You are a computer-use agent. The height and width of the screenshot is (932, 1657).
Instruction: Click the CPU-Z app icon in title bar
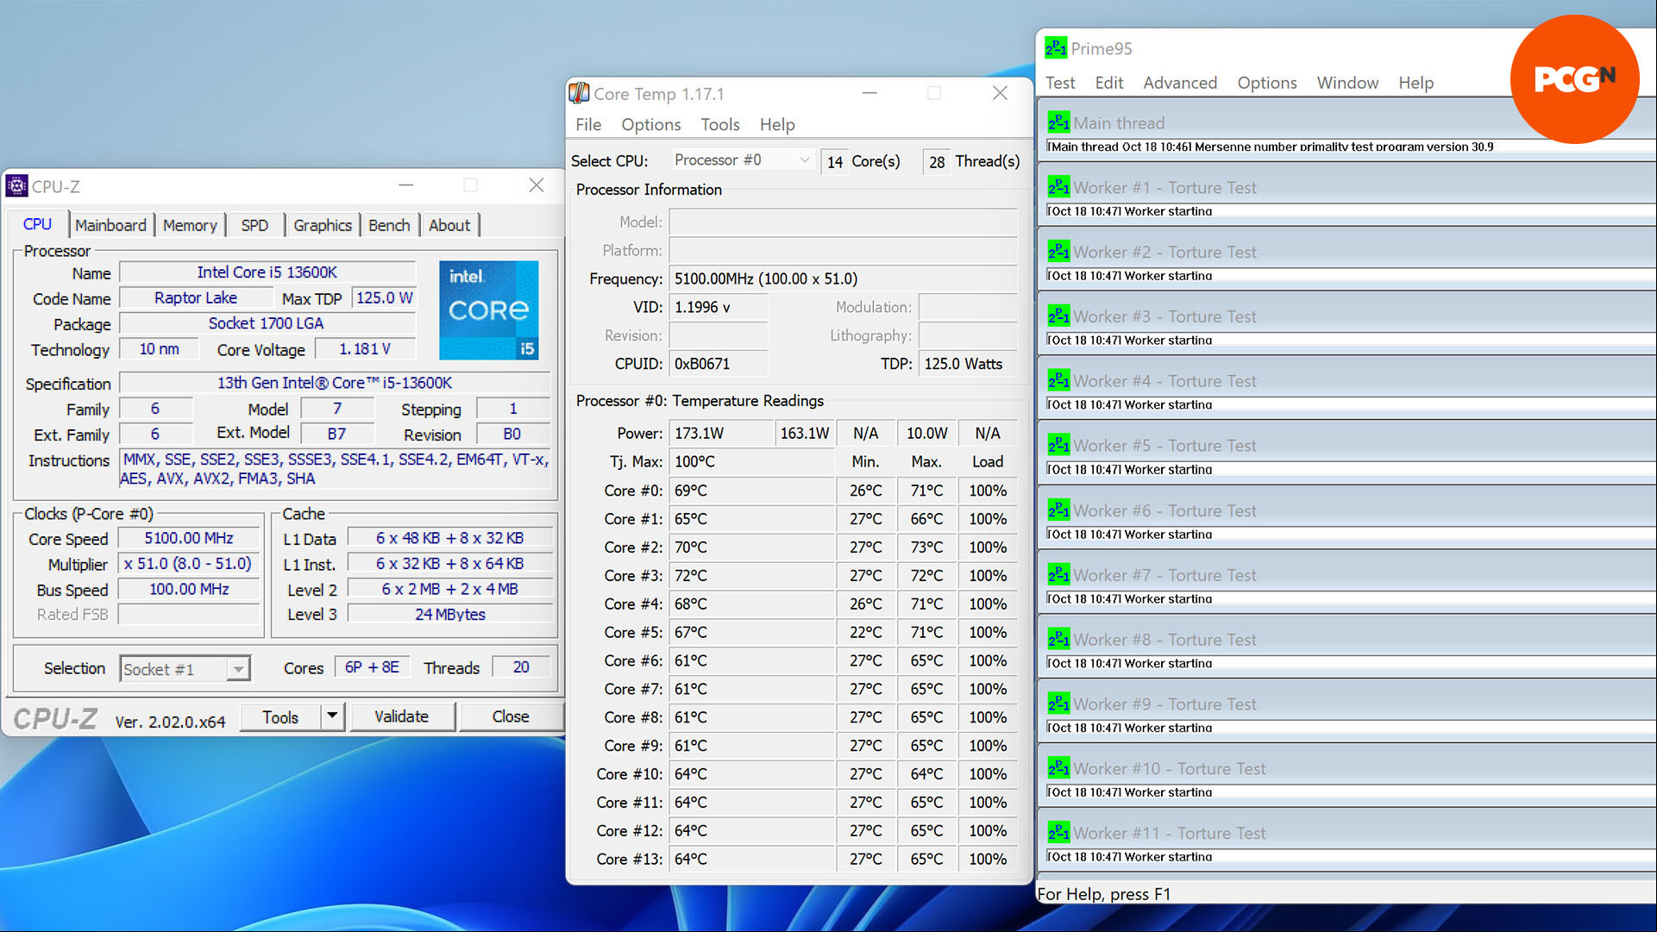click(16, 185)
